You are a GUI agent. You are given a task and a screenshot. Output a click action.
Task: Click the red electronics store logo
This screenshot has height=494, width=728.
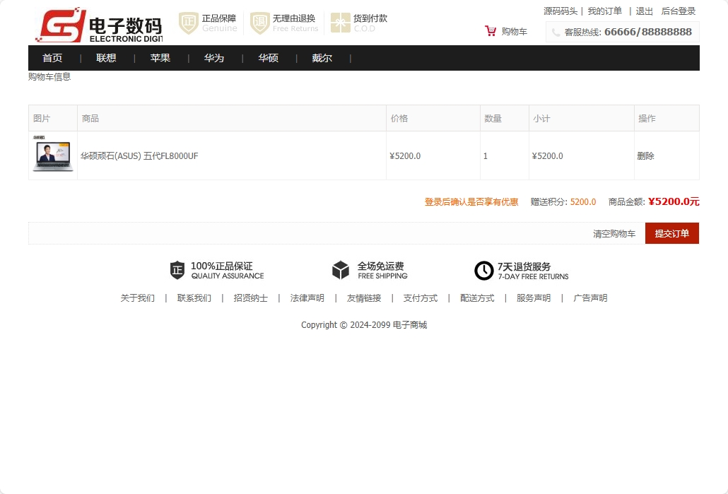[98, 26]
